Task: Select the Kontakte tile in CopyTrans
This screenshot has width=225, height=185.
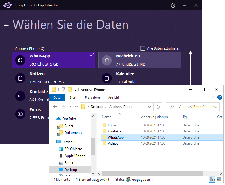Action: pyautogui.click(x=30, y=96)
